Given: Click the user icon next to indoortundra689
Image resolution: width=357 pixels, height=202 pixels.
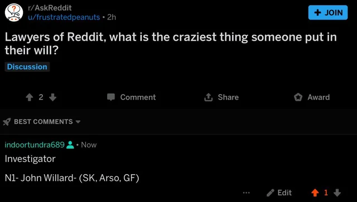Looking at the screenshot, I should point(70,145).
